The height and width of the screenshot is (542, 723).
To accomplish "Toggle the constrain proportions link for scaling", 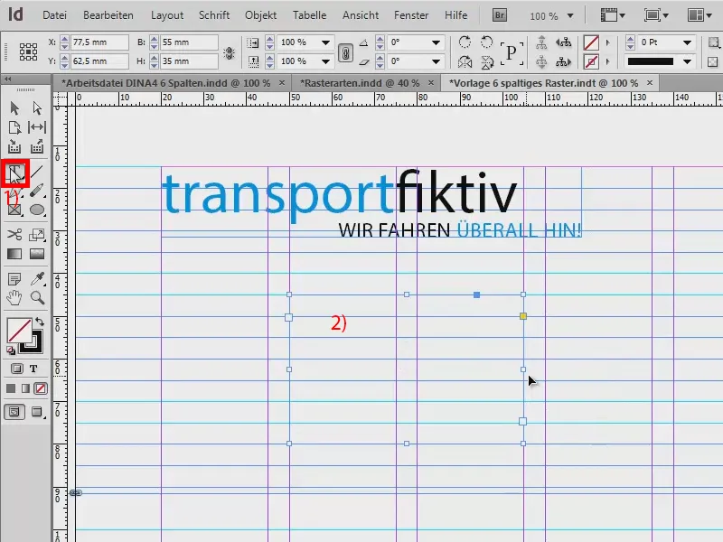I will coord(344,52).
